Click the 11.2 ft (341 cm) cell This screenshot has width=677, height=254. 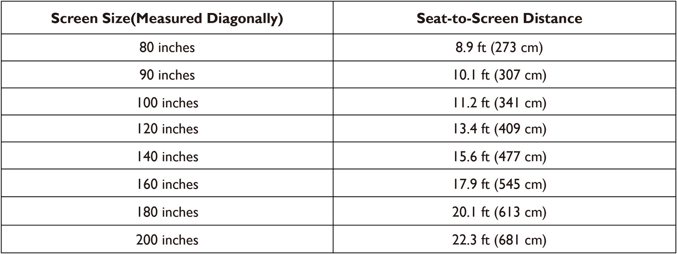pyautogui.click(x=504, y=102)
